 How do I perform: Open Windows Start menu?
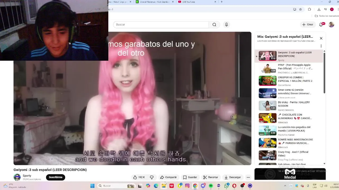(92, 186)
